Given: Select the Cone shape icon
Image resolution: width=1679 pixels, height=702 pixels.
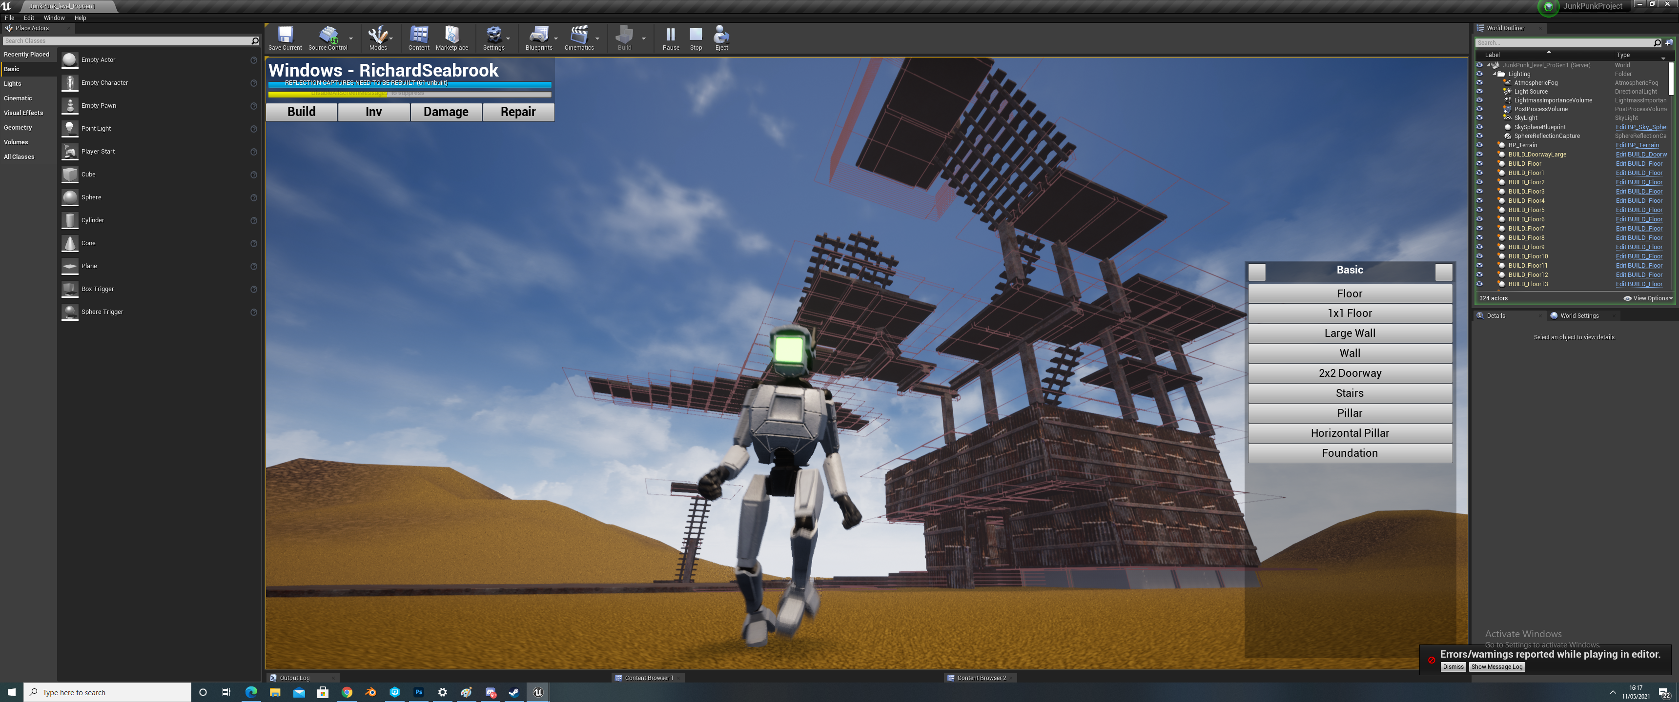Looking at the screenshot, I should [x=70, y=243].
